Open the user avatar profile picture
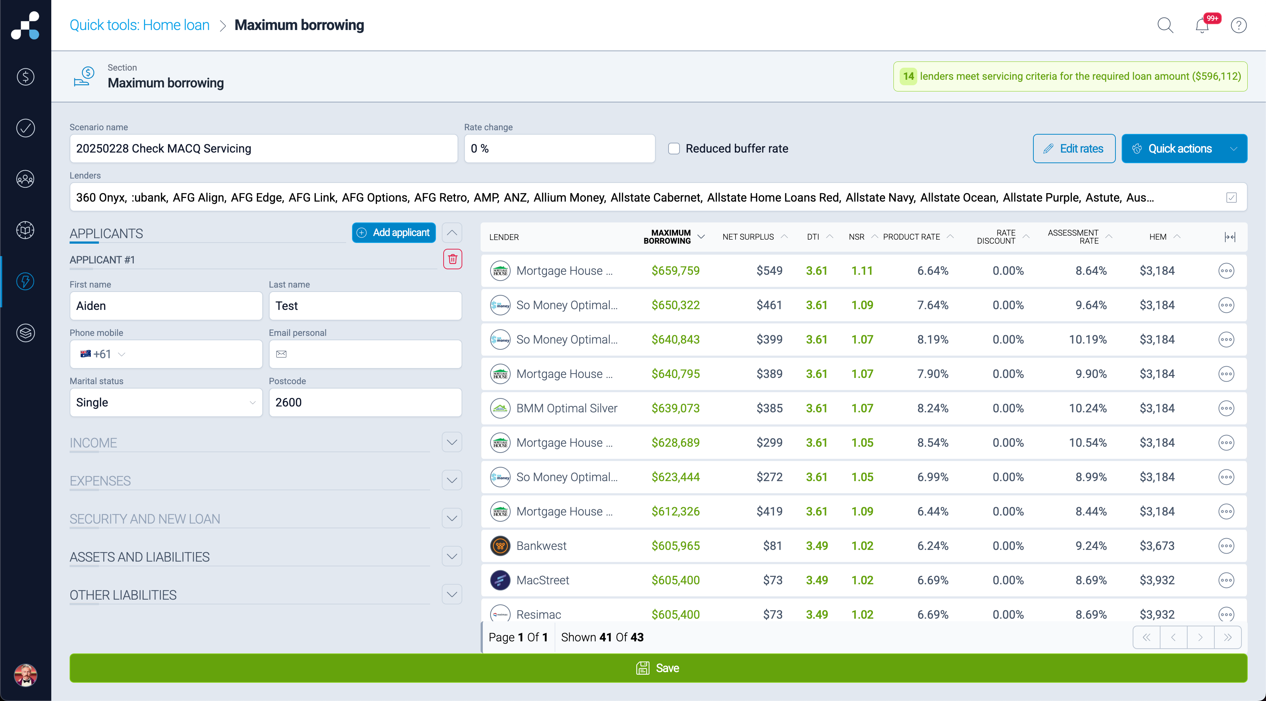 (x=26, y=675)
